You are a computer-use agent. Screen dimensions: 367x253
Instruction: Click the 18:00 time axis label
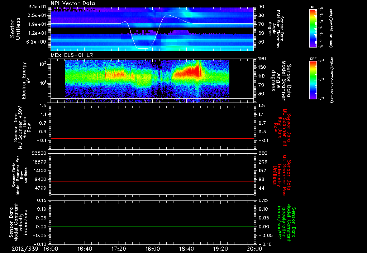pyautogui.click(x=153, y=249)
